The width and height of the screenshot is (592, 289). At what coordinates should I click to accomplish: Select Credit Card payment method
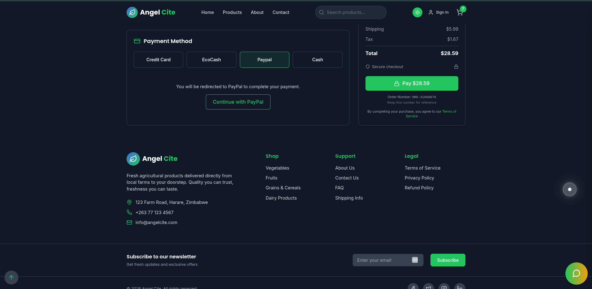pyautogui.click(x=158, y=60)
